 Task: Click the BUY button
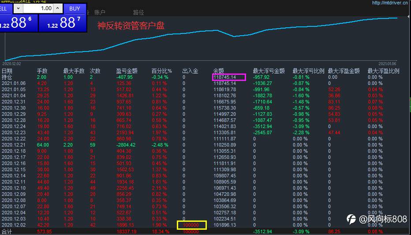[x=75, y=9]
